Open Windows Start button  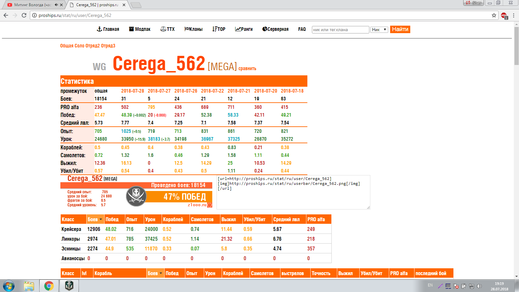(x=9, y=286)
